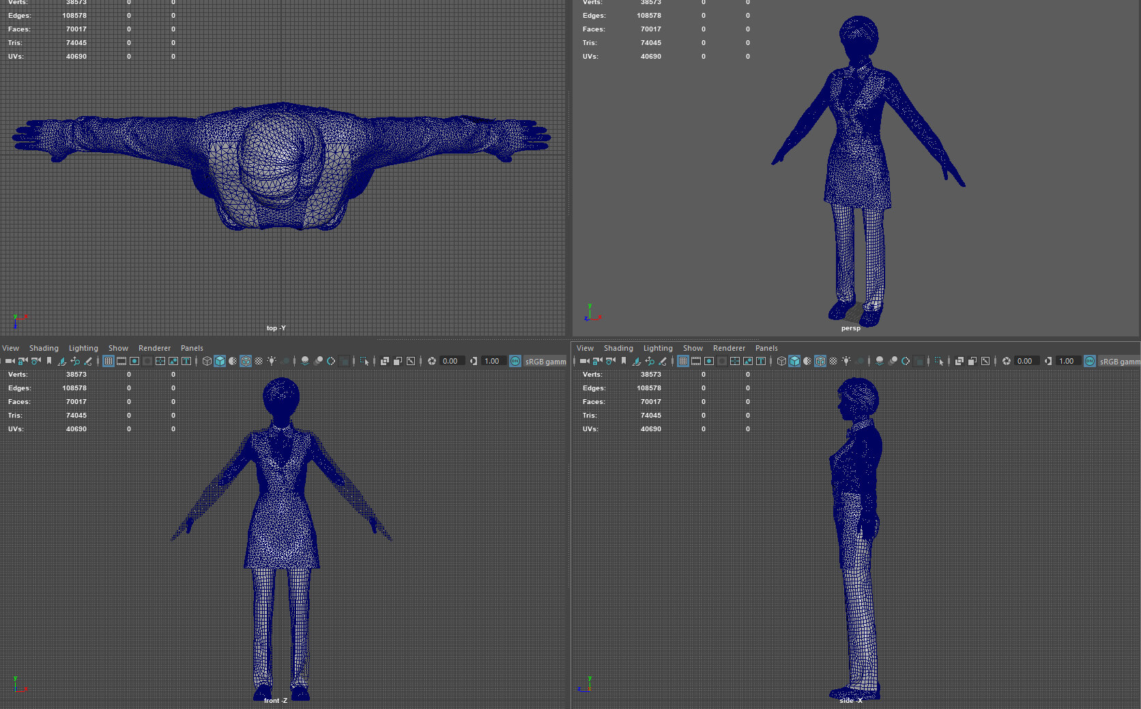Enable film gate icon in side view panel
Screen dimensions: 1141x709
696,361
